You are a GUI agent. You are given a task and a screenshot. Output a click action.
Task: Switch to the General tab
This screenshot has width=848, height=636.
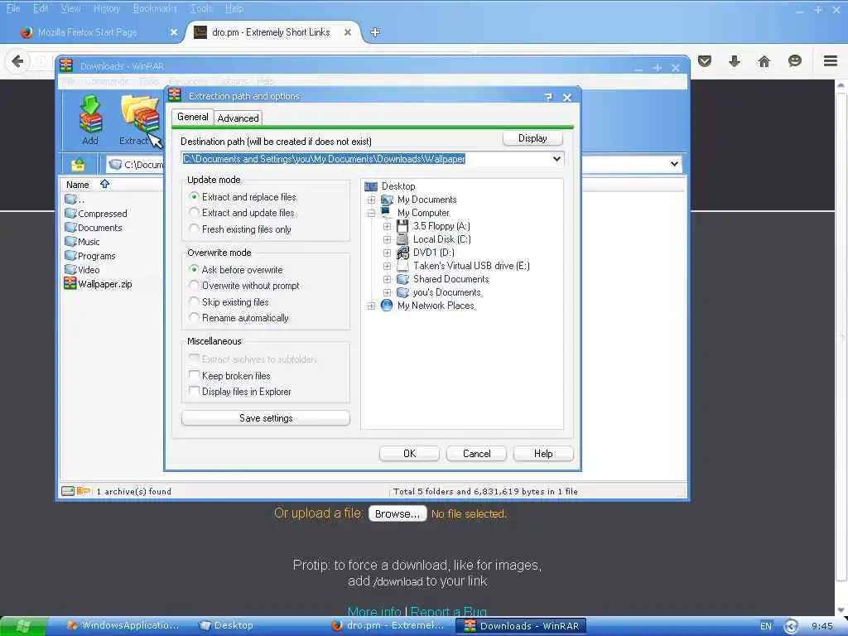192,117
